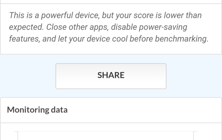Tap the right edge of the monitoring chart

(x=193, y=136)
